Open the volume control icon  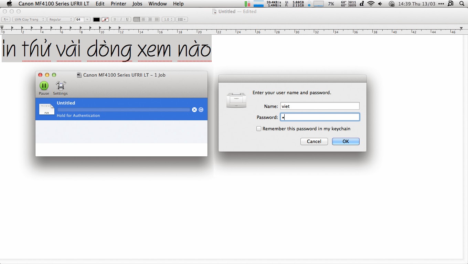[380, 4]
